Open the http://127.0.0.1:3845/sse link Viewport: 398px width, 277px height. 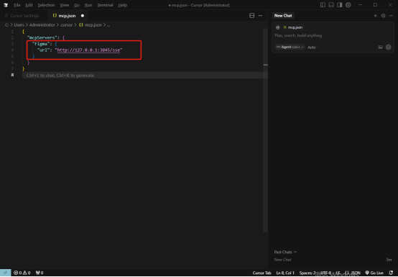point(88,50)
